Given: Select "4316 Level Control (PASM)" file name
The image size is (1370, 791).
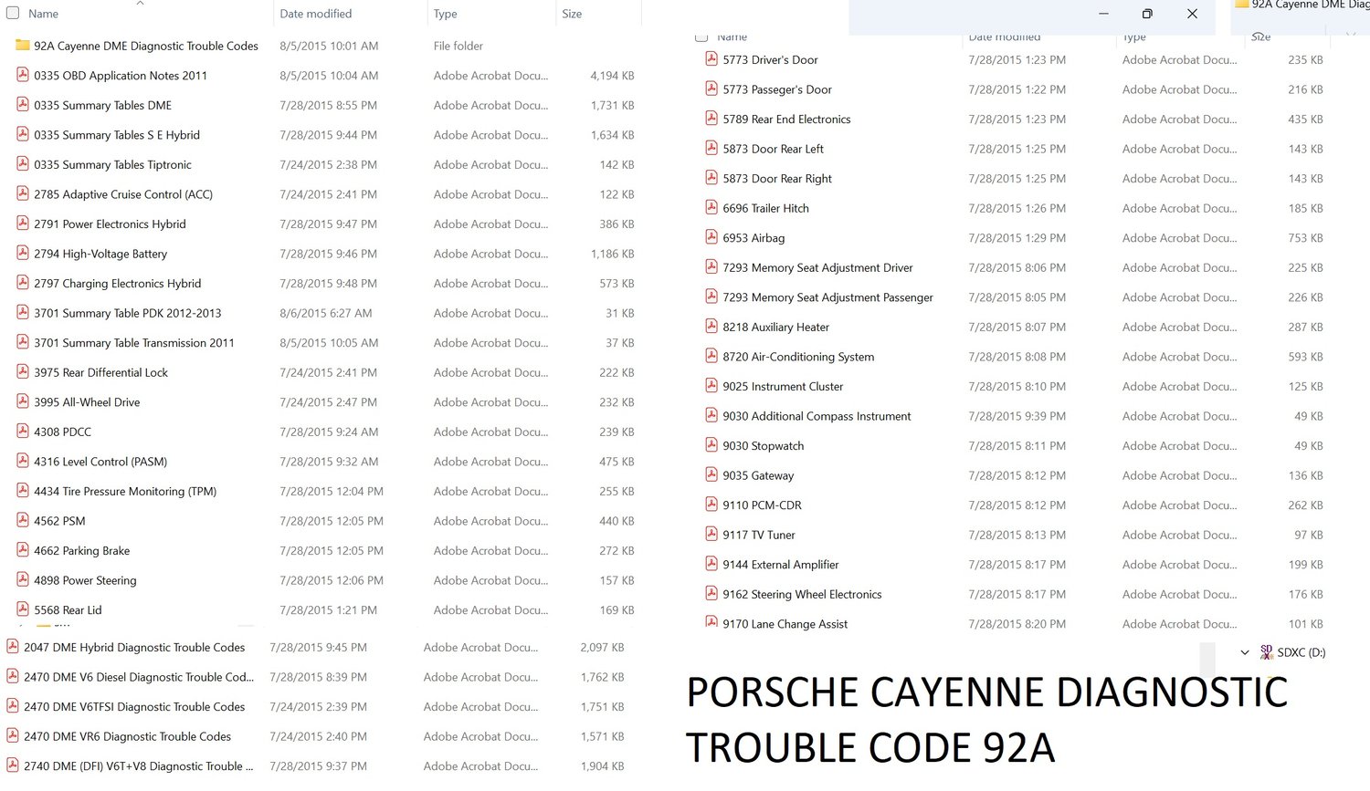Looking at the screenshot, I should (x=100, y=462).
